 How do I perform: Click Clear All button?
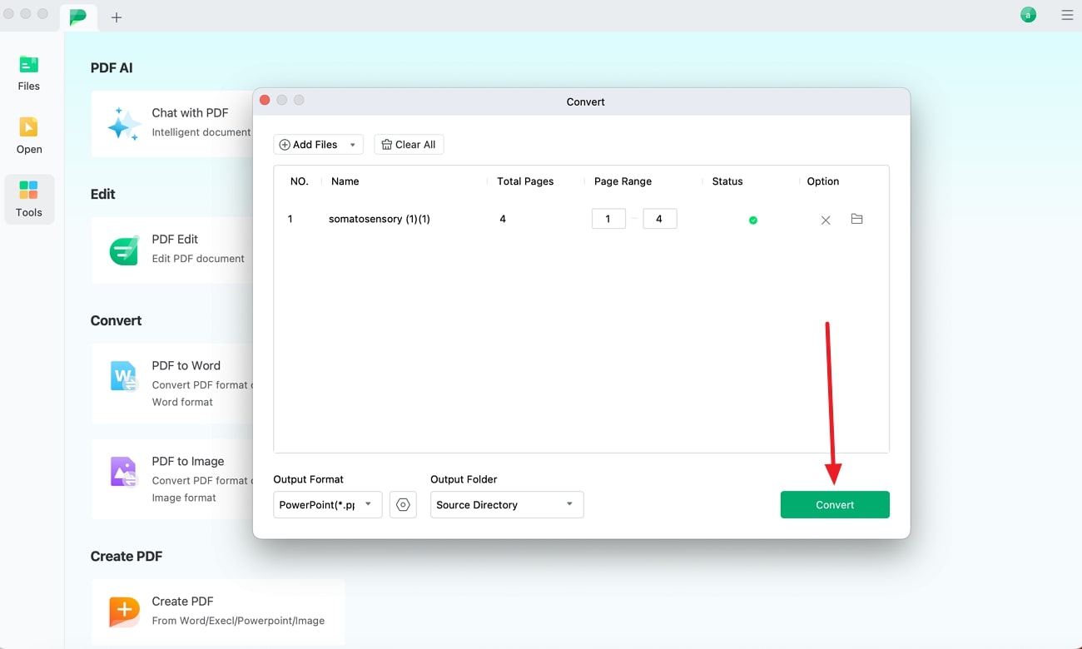pyautogui.click(x=409, y=145)
